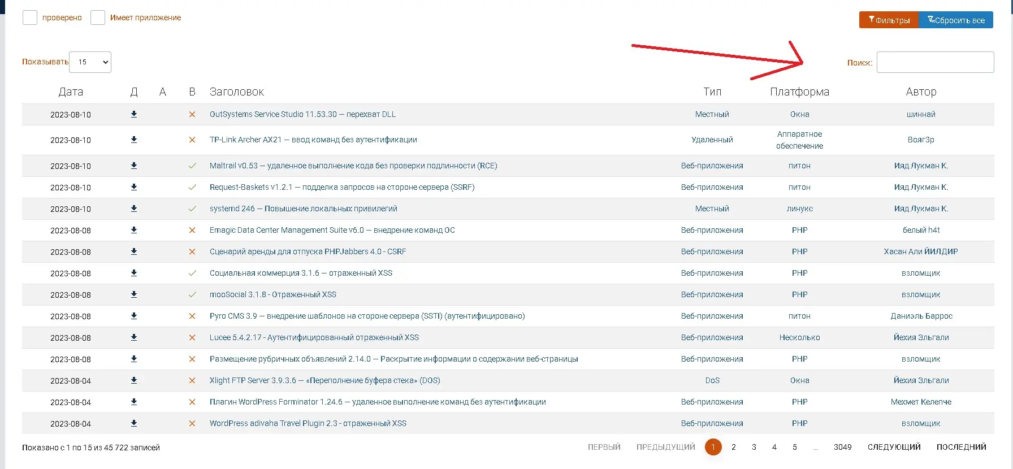Open author 'Йехия Эльгали' on Lucee row

921,337
